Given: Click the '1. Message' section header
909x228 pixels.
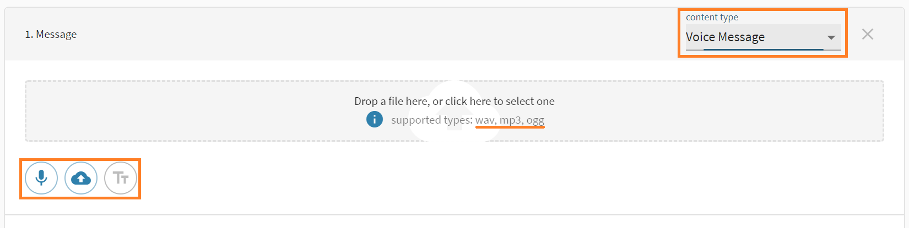Looking at the screenshot, I should [51, 34].
